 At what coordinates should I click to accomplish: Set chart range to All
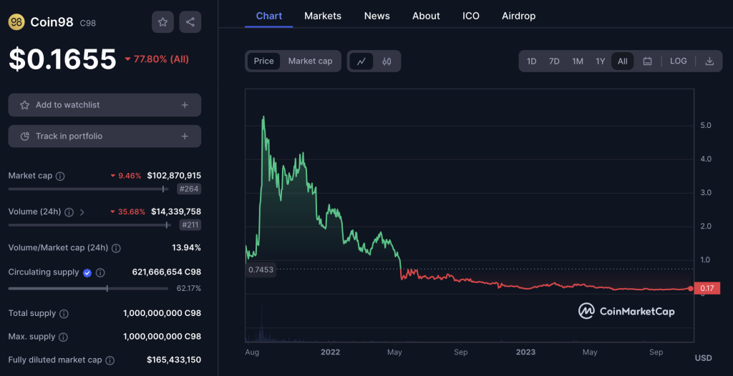[x=623, y=61]
